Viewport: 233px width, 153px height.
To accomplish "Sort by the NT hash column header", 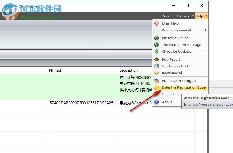I will pyautogui.click(x=83, y=70).
